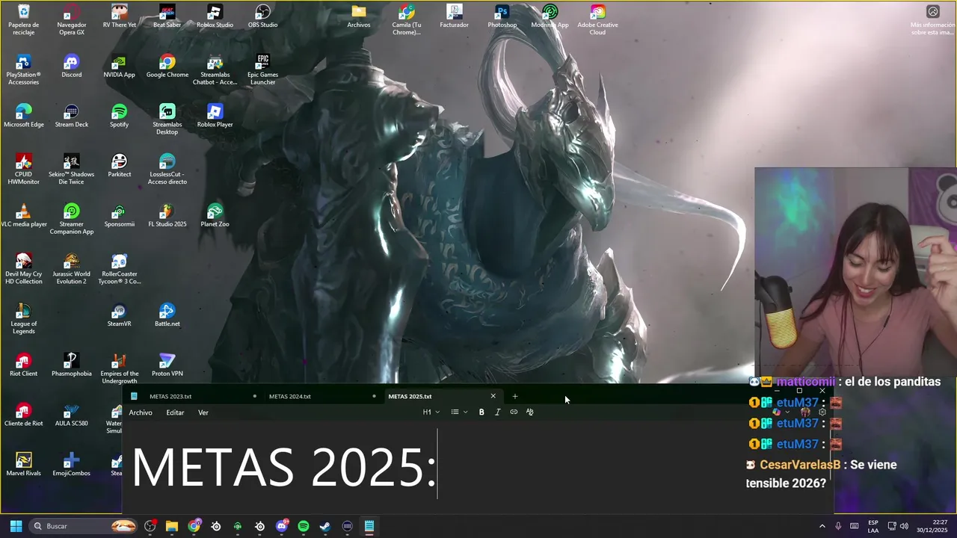The width and height of the screenshot is (957, 538).
Task: Show hidden system tray icons
Action: [x=822, y=526]
